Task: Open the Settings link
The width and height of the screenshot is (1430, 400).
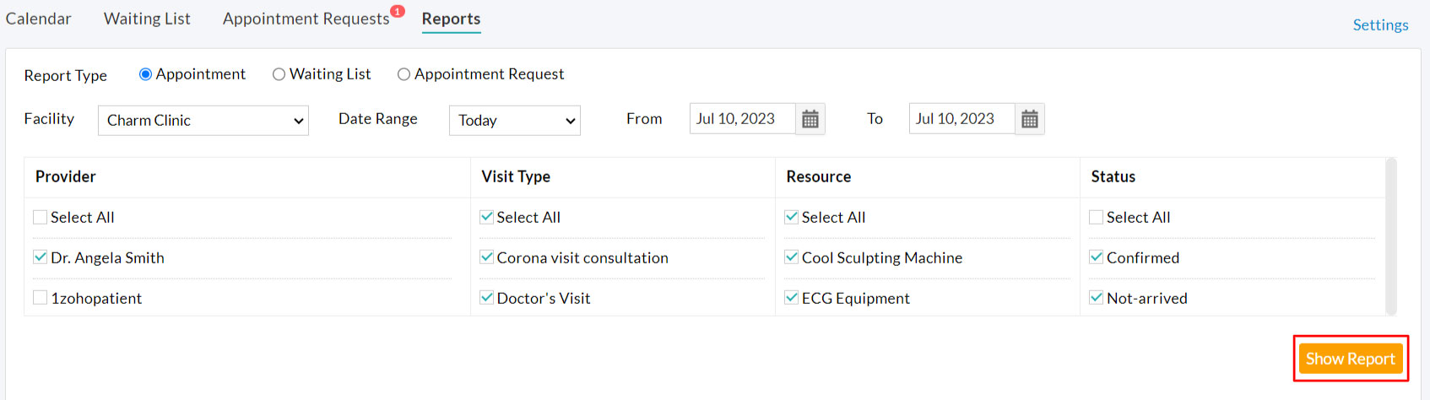Action: point(1380,25)
